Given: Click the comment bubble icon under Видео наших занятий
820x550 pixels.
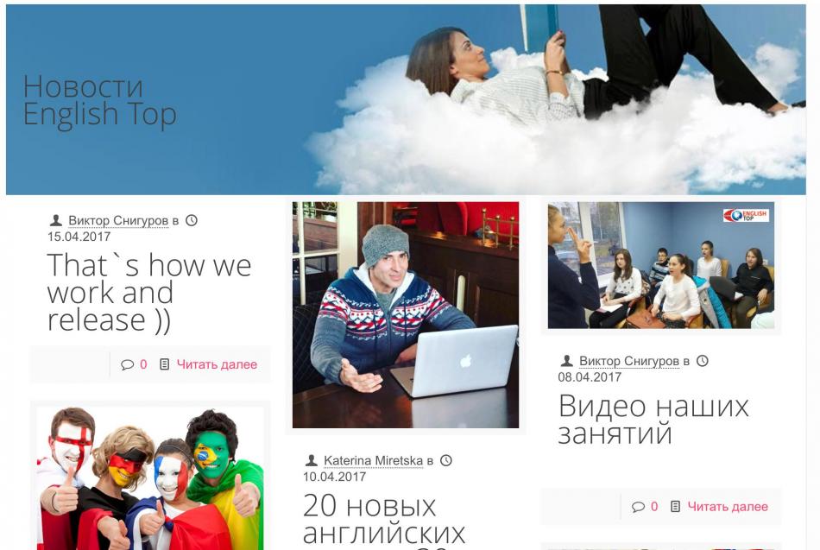Looking at the screenshot, I should pyautogui.click(x=638, y=507).
